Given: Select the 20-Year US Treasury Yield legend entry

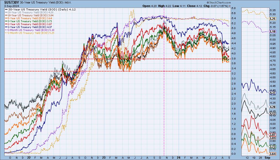Looking at the screenshot, I should point(29,12).
